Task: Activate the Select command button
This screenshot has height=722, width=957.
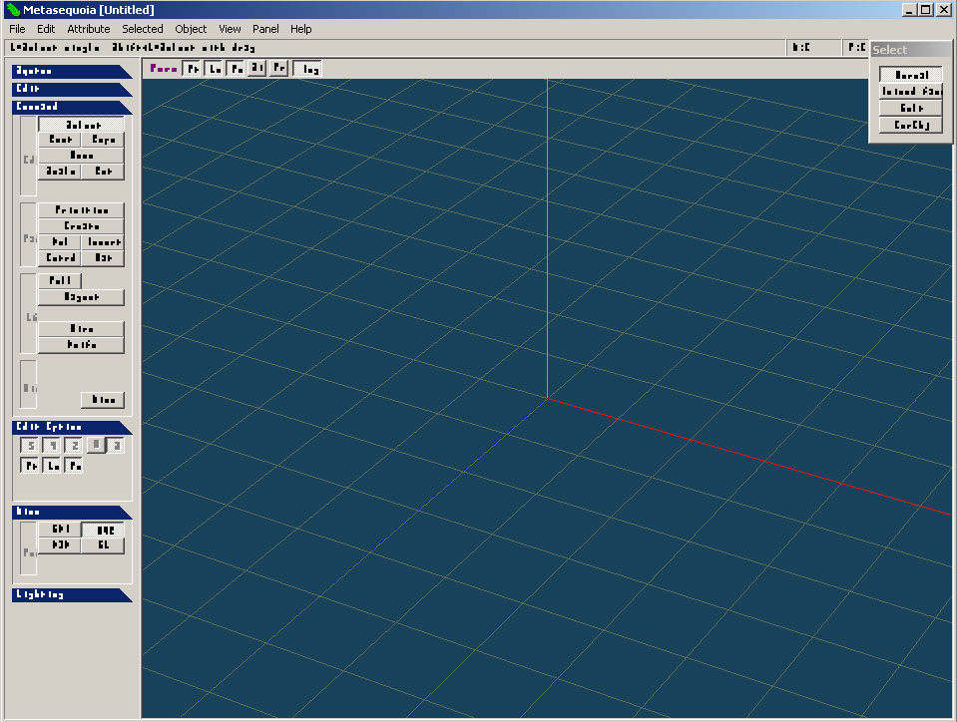Action: tap(81, 124)
